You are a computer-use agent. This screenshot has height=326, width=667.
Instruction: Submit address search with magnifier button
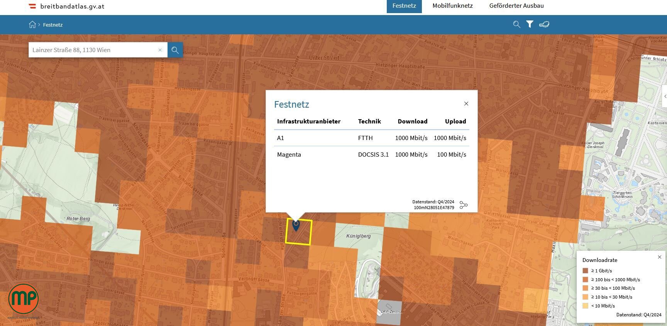175,50
